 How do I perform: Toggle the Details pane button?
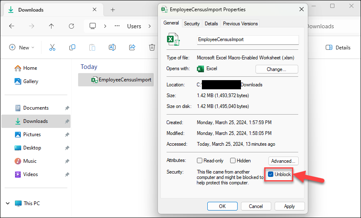coord(338,48)
